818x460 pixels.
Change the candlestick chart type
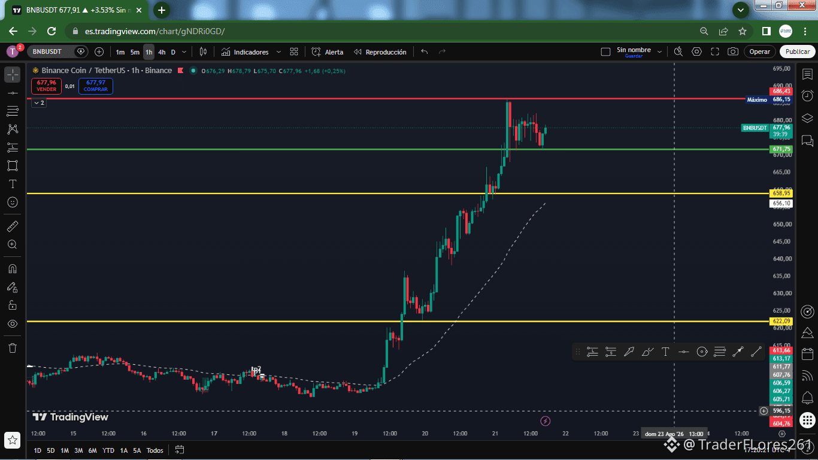click(x=203, y=52)
